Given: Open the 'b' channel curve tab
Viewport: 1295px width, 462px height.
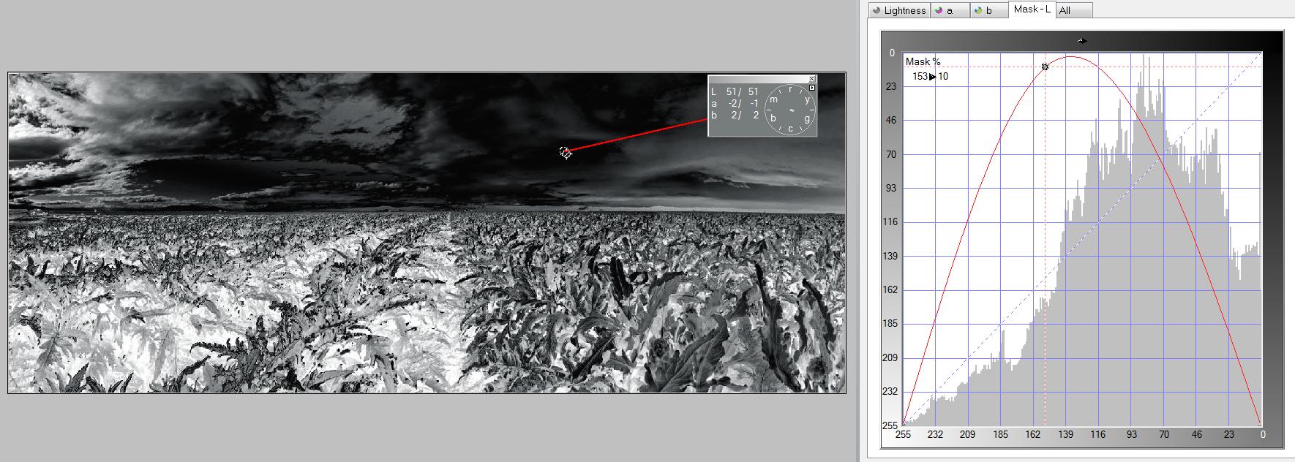Looking at the screenshot, I should [989, 10].
